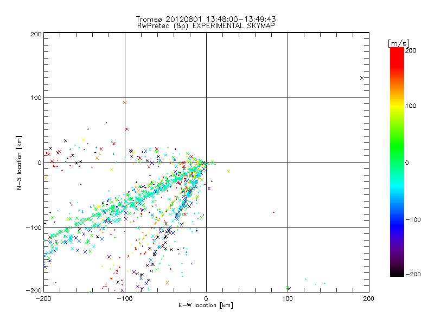Image resolution: width=434 pixels, height=325 pixels.
Task: Click the yellow-green X marker just right of origin
Action: click(x=228, y=171)
